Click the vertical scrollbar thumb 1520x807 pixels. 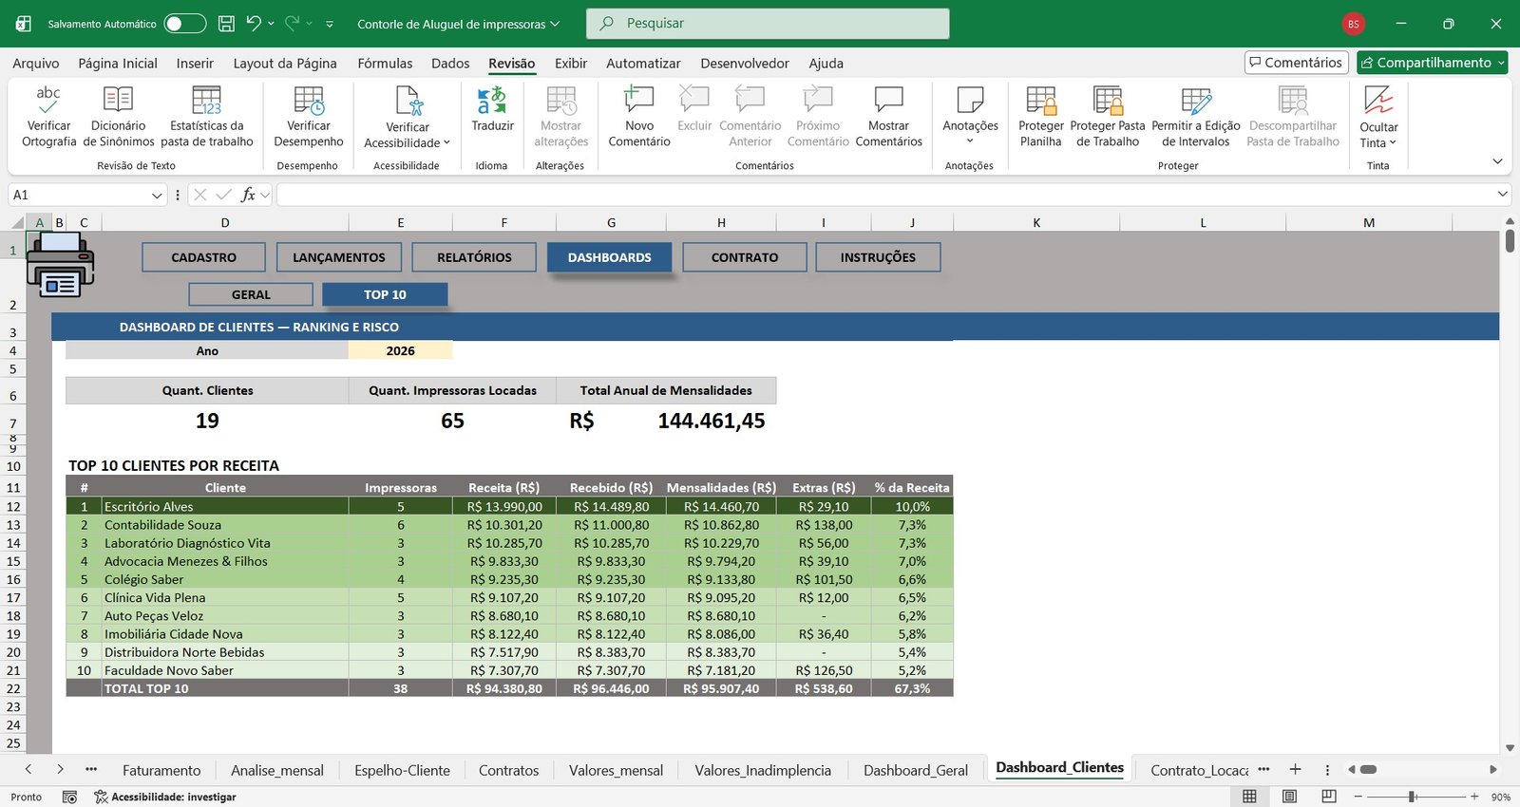1510,240
